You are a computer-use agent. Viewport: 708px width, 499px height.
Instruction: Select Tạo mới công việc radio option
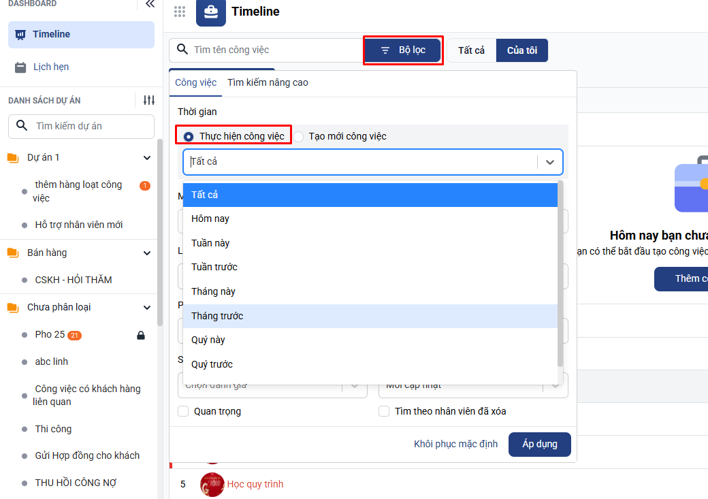299,137
